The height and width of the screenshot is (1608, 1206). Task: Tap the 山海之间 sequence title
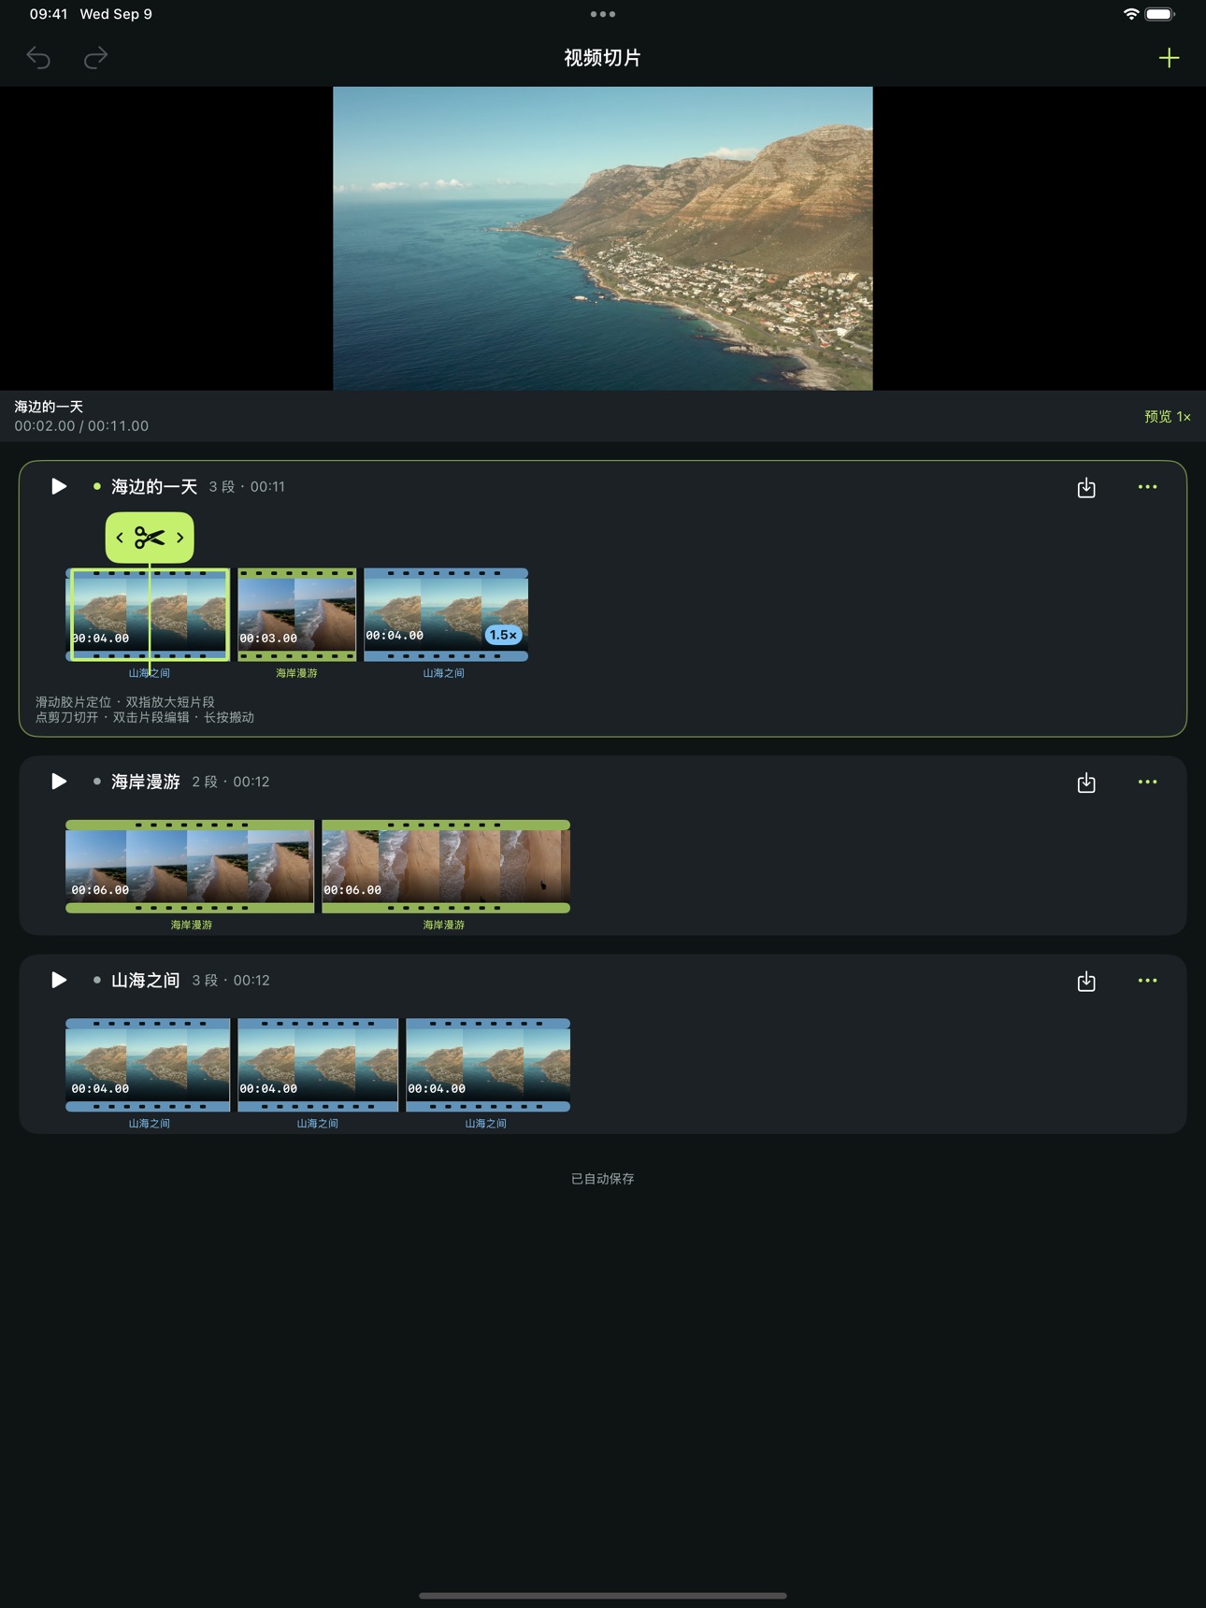[146, 980]
